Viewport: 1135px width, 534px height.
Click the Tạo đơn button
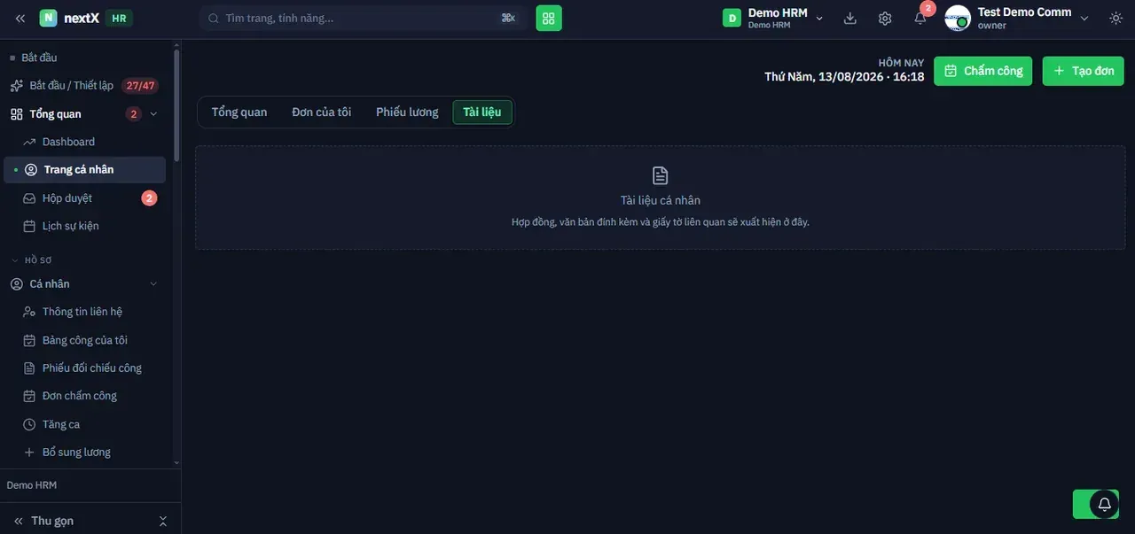tap(1083, 71)
